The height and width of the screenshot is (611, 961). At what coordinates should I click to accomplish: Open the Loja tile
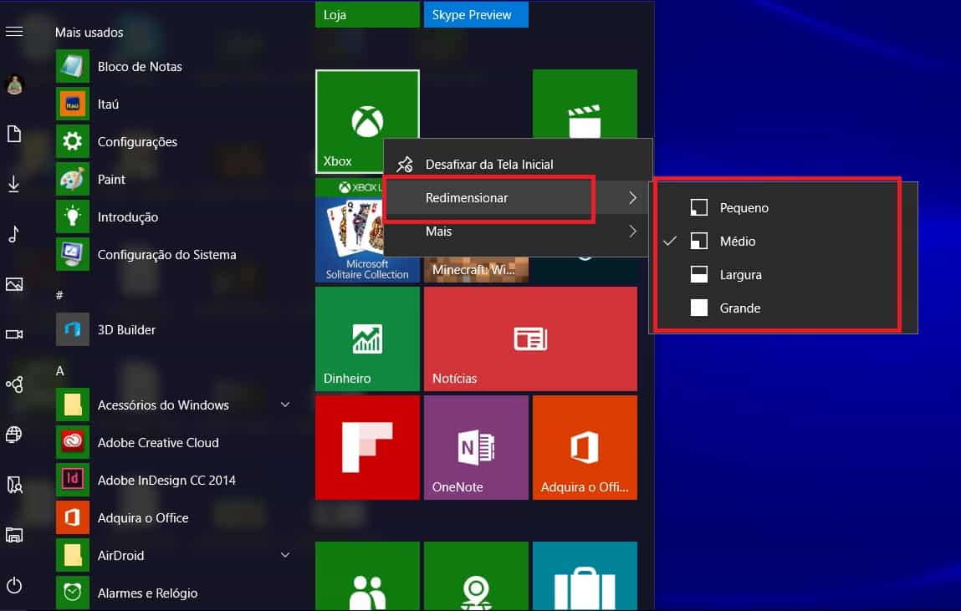[368, 15]
